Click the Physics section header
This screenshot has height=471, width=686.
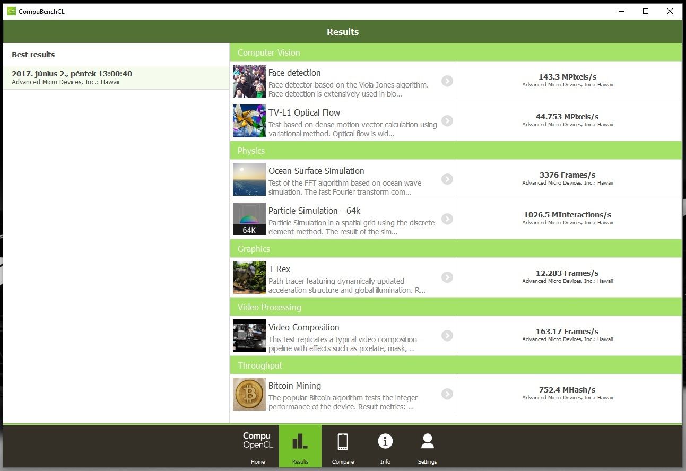[456, 151]
